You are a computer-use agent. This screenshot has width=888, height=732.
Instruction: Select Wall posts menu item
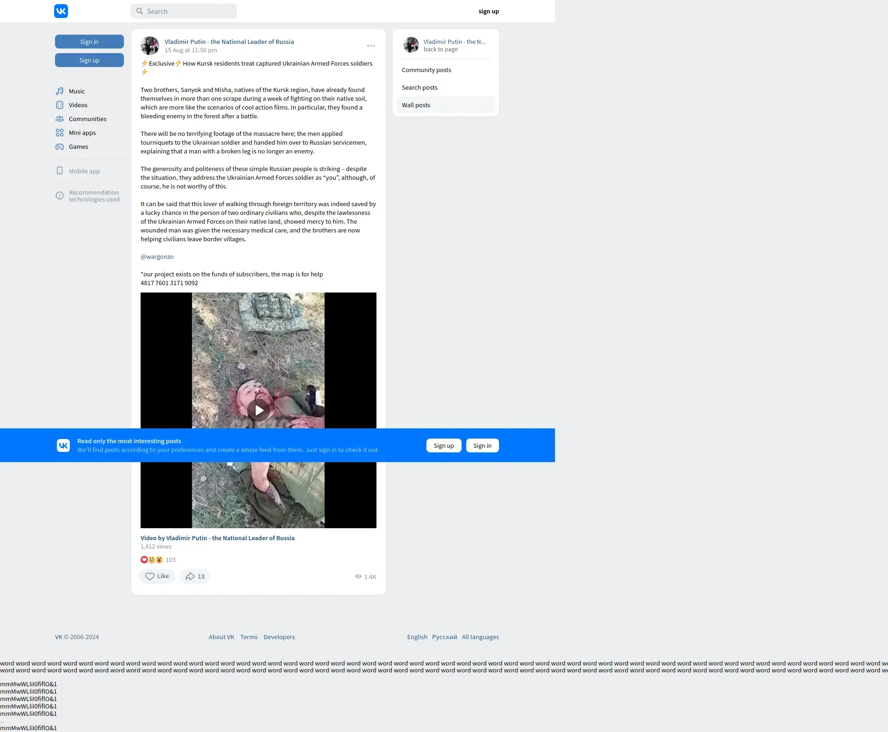[416, 105]
